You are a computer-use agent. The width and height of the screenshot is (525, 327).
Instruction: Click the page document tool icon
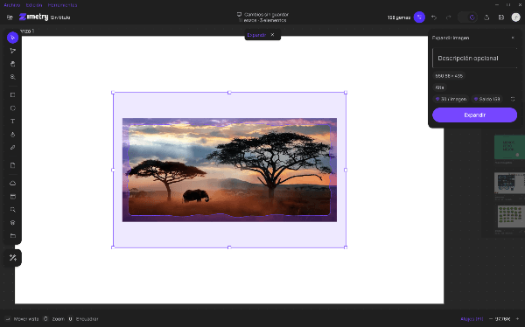pyautogui.click(x=13, y=165)
